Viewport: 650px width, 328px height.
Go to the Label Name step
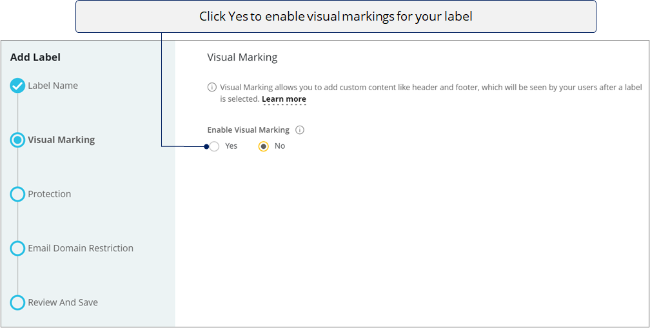pyautogui.click(x=53, y=86)
